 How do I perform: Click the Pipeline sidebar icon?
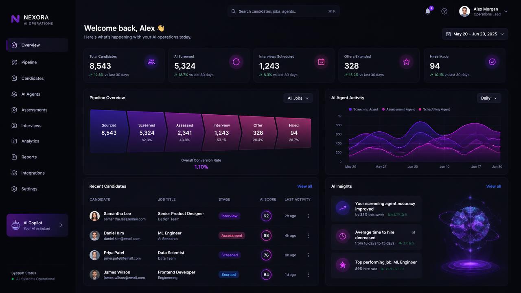[14, 62]
